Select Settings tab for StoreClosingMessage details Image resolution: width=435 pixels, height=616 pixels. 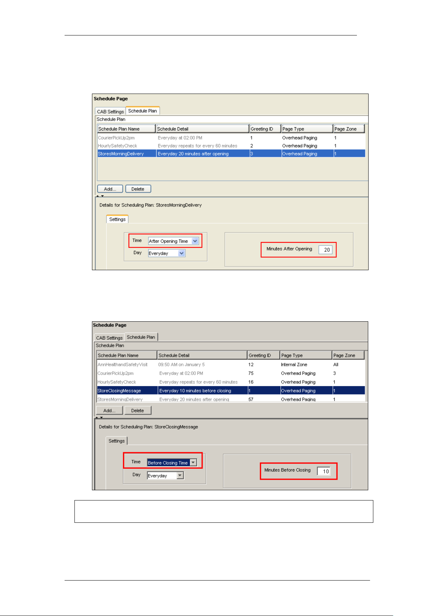pos(116,441)
